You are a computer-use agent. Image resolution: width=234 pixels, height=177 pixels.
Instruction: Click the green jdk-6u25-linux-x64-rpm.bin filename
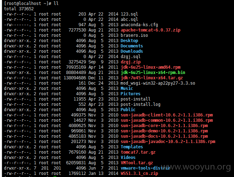click(x=153, y=73)
